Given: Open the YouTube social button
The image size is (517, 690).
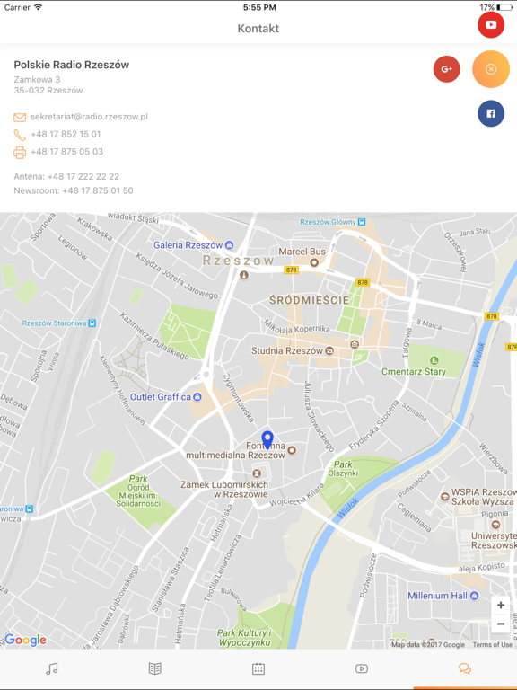Looking at the screenshot, I should click(491, 24).
